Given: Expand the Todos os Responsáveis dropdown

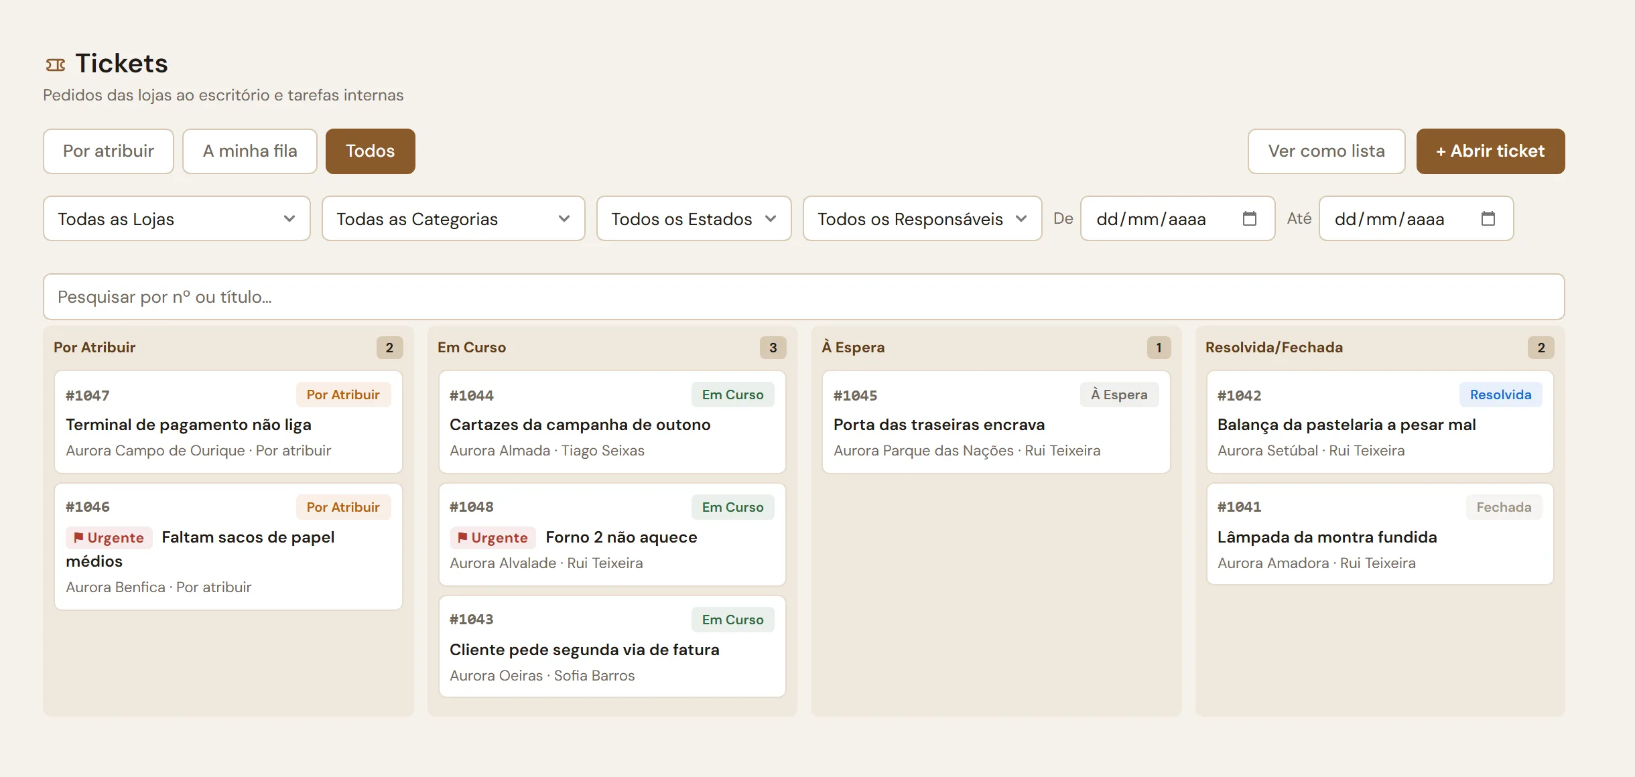Looking at the screenshot, I should pyautogui.click(x=923, y=218).
